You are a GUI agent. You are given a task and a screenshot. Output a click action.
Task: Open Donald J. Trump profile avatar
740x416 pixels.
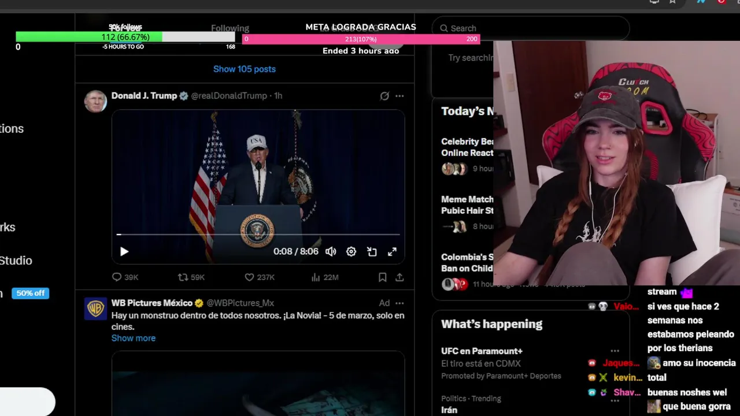tap(95, 101)
